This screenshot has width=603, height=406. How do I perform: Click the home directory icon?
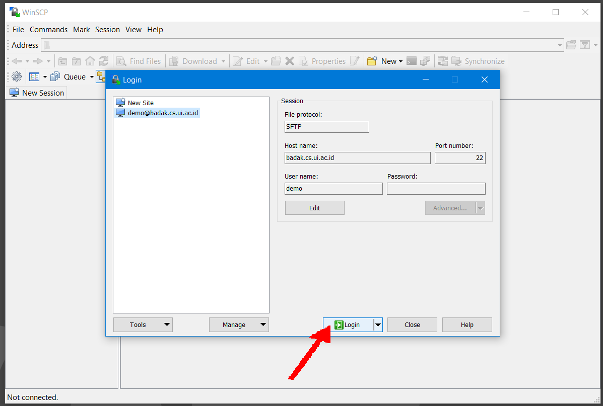click(x=90, y=61)
